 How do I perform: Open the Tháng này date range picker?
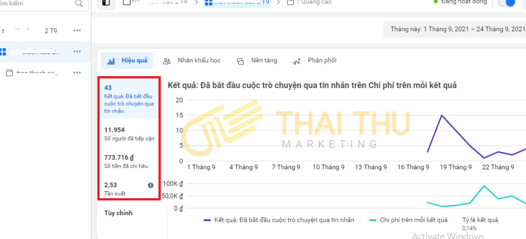click(455, 29)
